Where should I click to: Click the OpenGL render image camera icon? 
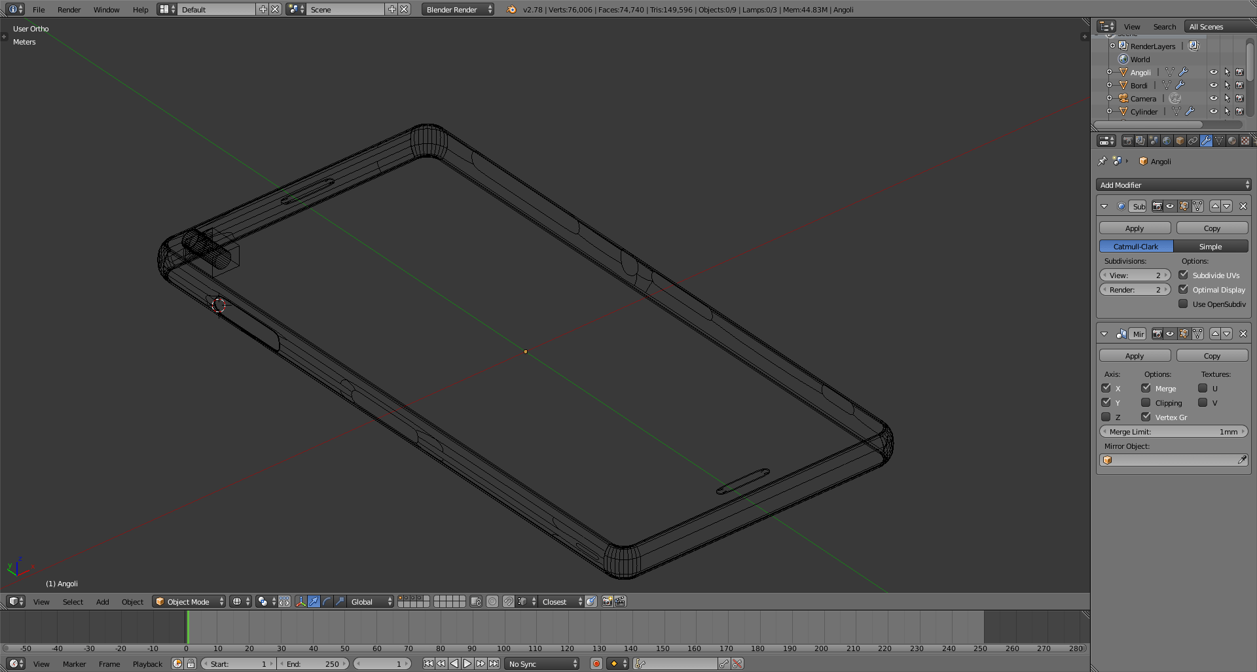click(607, 601)
